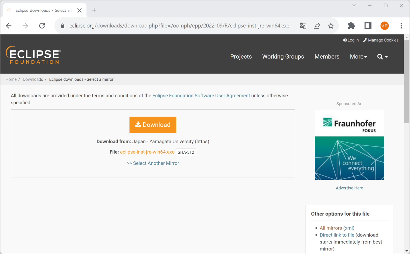Click the orange Download button

click(x=153, y=125)
